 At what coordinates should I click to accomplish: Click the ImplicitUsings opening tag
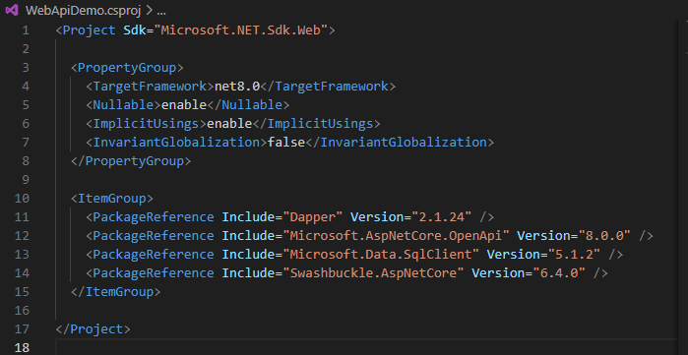click(x=146, y=124)
